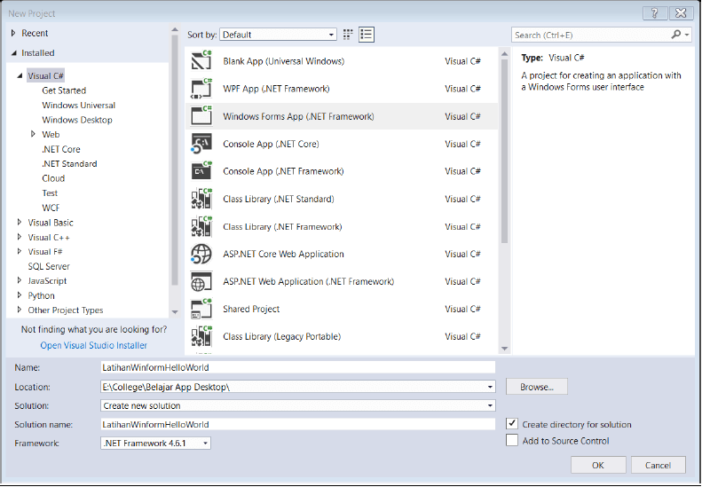Click the category tree scroll down arrow
The image size is (702, 487).
[x=175, y=312]
